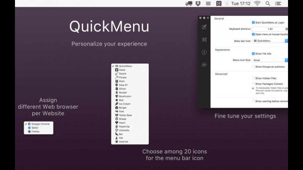Toggle Start QuickMenu at Login
This screenshot has height=170, width=303.
pyautogui.click(x=253, y=23)
